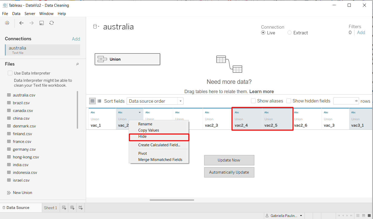
Task: Click the Add filters link
Action: (361, 33)
